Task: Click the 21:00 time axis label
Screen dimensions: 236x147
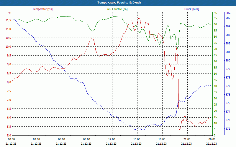Action: [187, 139]
